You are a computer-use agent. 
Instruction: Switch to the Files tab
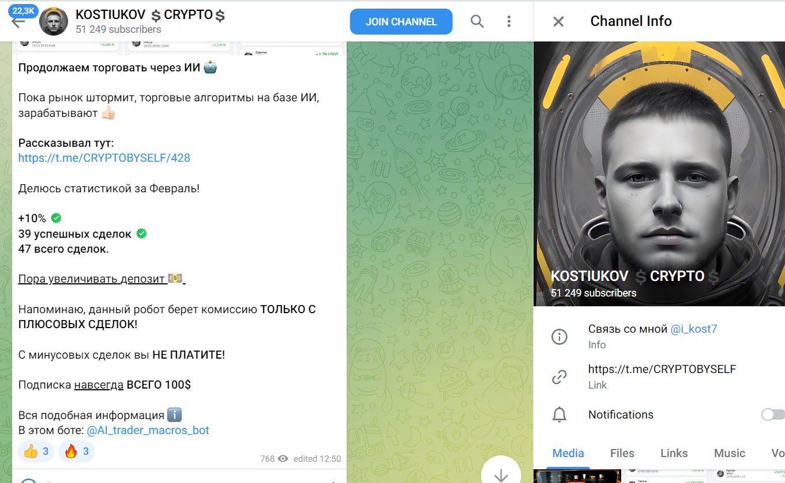[x=622, y=453]
